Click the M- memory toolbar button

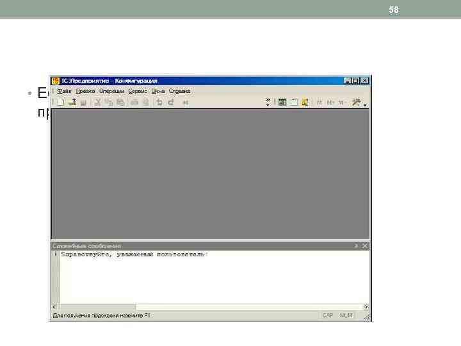(x=341, y=103)
